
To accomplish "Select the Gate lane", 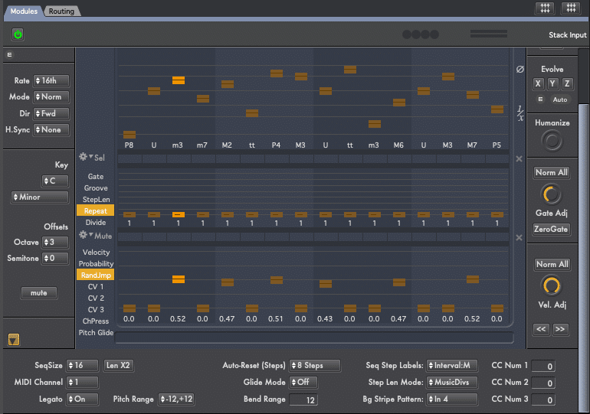I will [96, 177].
